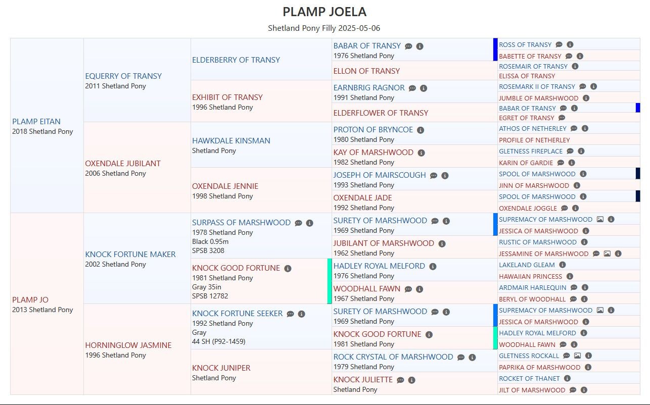Viewport: 650px width, 405px height.
Task: Click the PLAMP JOELA page title
Action: 324,12
